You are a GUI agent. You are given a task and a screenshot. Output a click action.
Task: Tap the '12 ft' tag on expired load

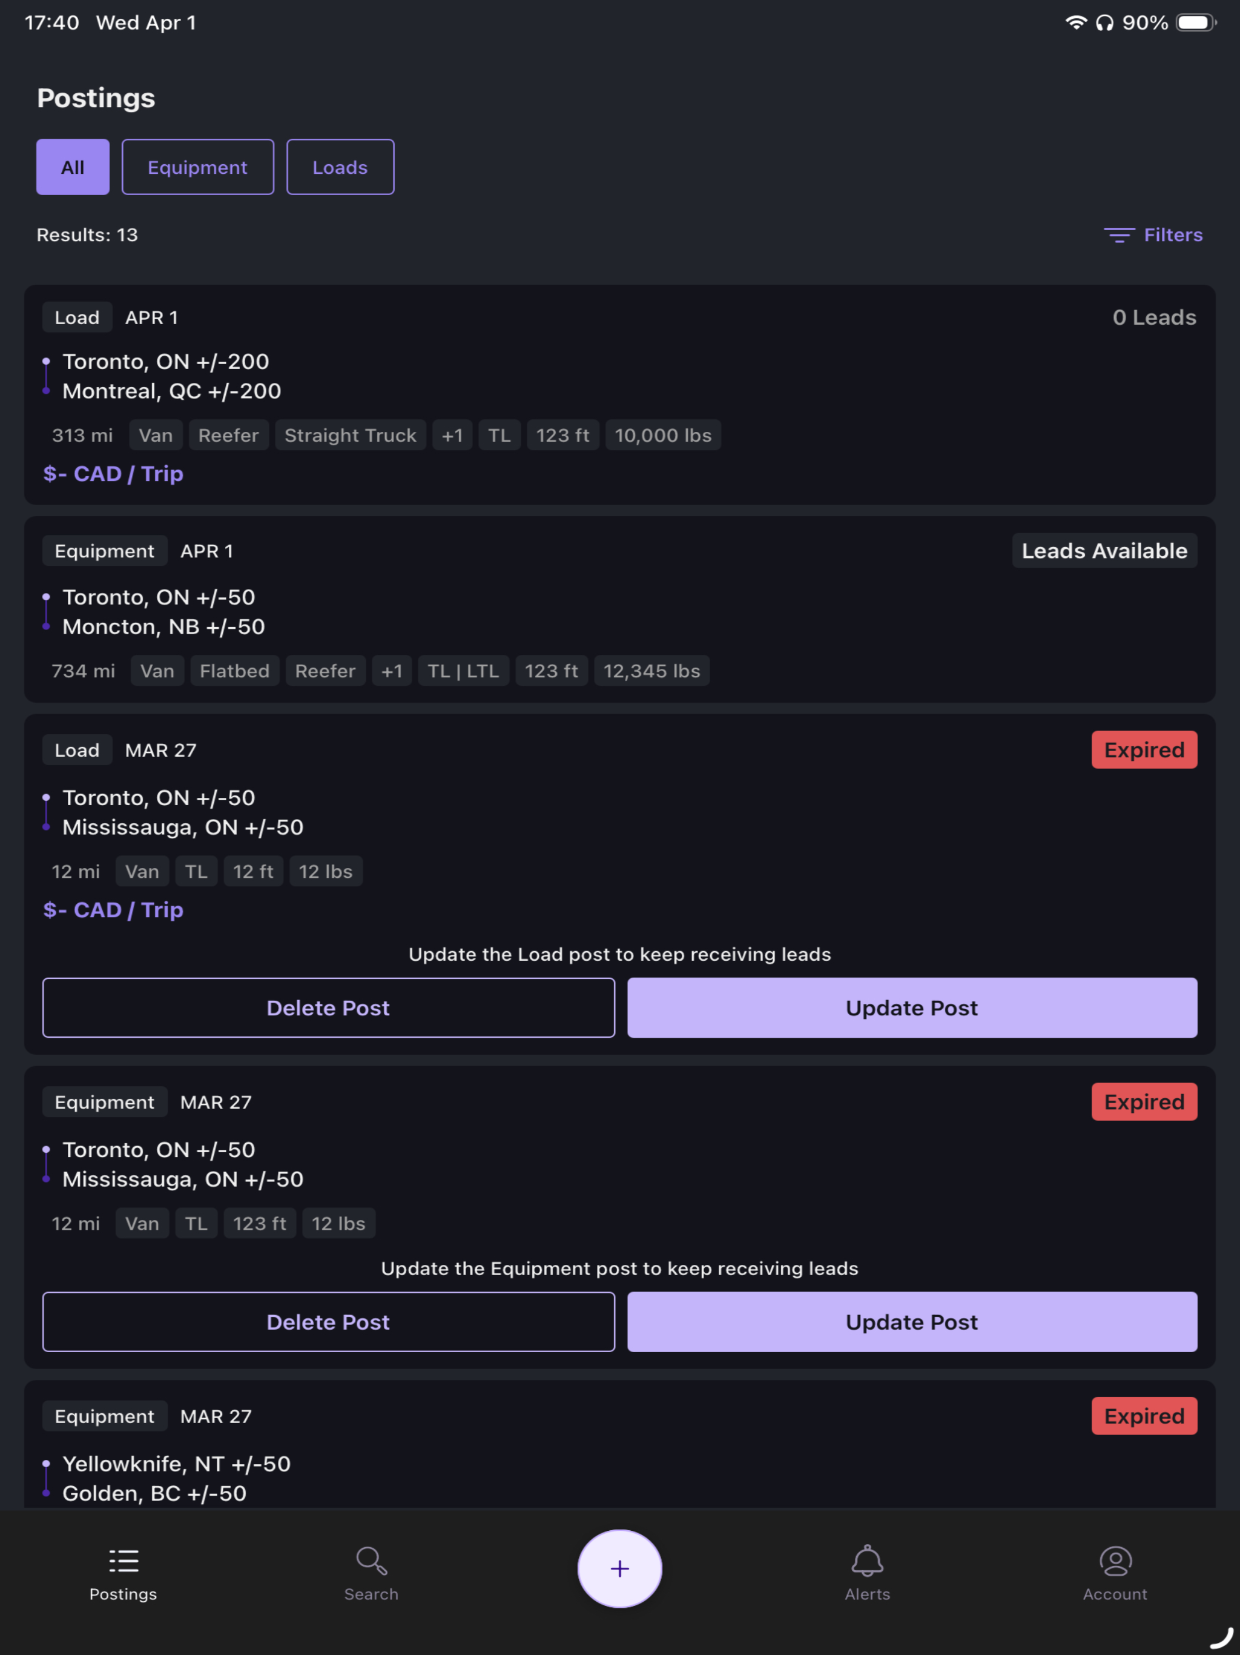(253, 872)
